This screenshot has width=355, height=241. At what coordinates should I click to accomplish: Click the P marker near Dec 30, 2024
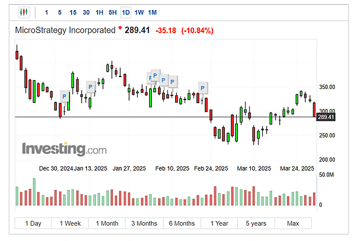point(64,97)
